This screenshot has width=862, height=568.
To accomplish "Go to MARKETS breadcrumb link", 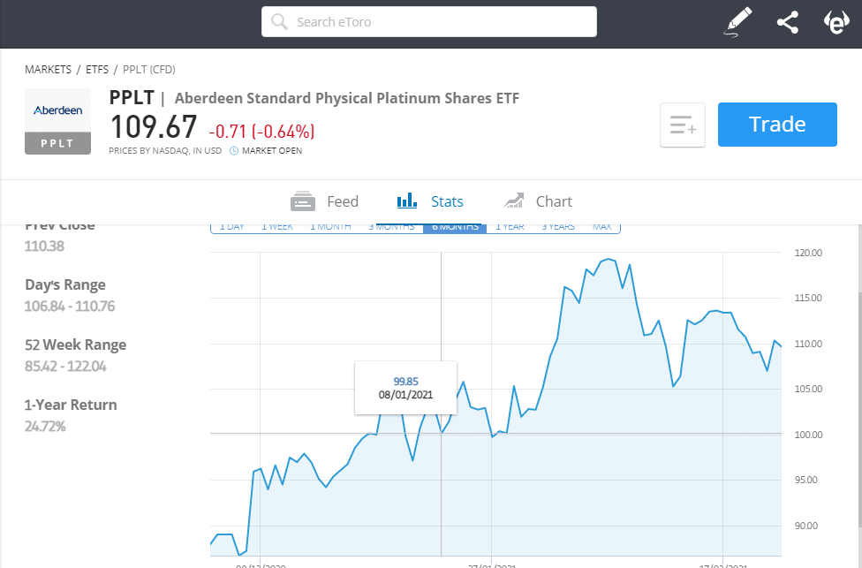I will (x=48, y=69).
